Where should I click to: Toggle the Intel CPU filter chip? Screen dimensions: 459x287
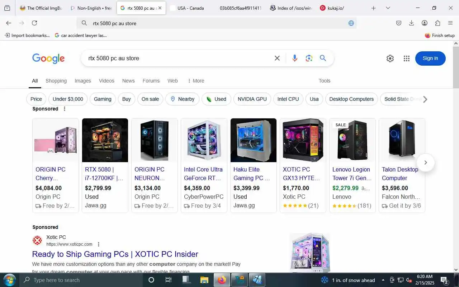click(x=288, y=99)
